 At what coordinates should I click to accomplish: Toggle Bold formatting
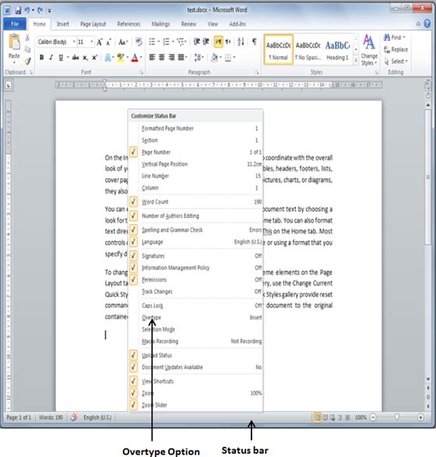pyautogui.click(x=42, y=58)
